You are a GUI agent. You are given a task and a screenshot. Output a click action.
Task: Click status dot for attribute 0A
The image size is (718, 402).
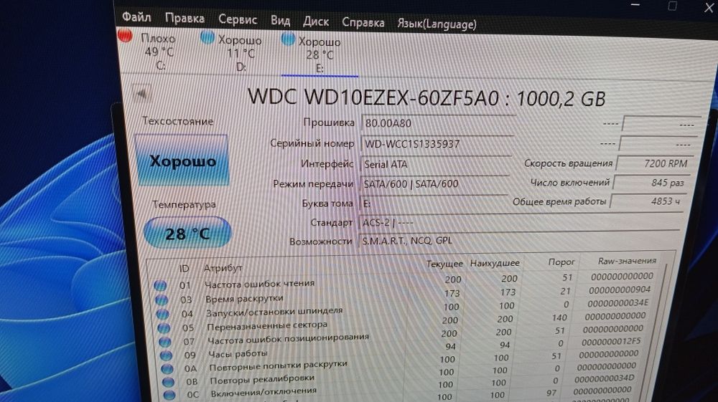167,368
